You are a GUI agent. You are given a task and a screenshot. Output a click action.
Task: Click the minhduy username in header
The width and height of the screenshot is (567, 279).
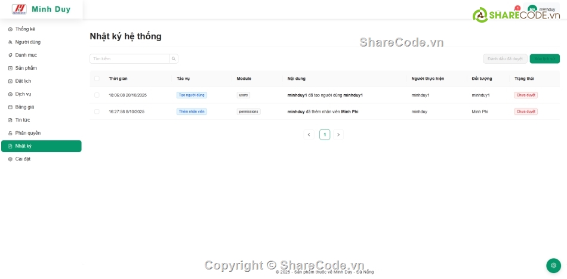pos(547,10)
